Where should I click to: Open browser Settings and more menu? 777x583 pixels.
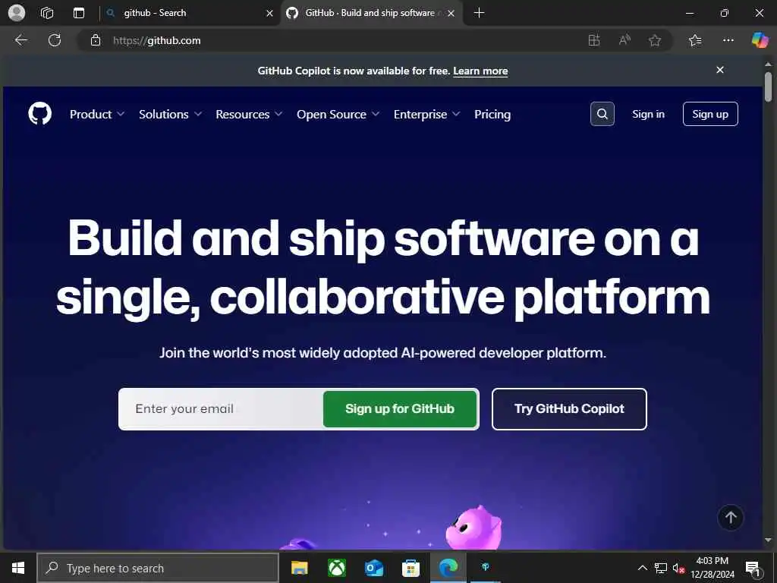pyautogui.click(x=728, y=40)
